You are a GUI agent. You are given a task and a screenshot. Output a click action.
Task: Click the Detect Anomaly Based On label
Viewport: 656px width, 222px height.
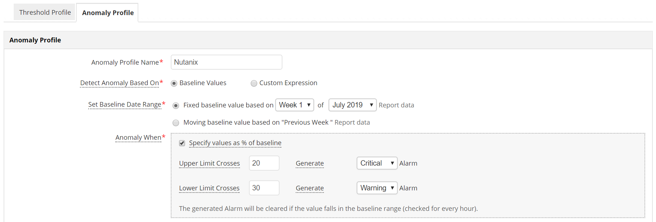click(x=119, y=83)
